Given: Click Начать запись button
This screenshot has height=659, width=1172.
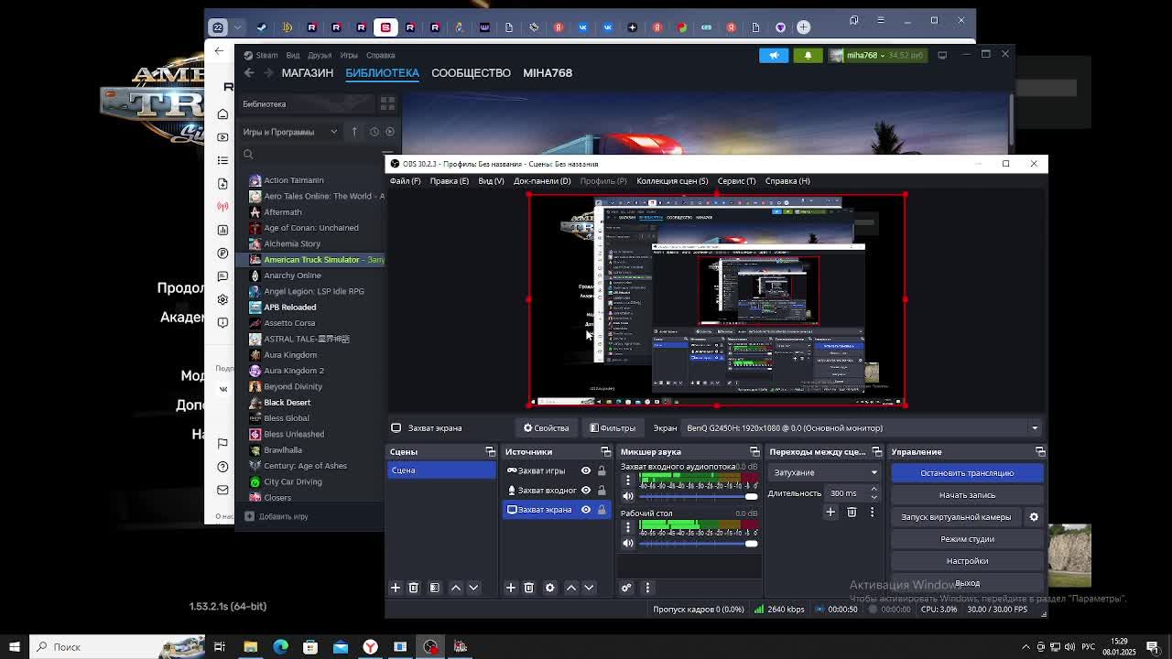Looking at the screenshot, I should [967, 495].
